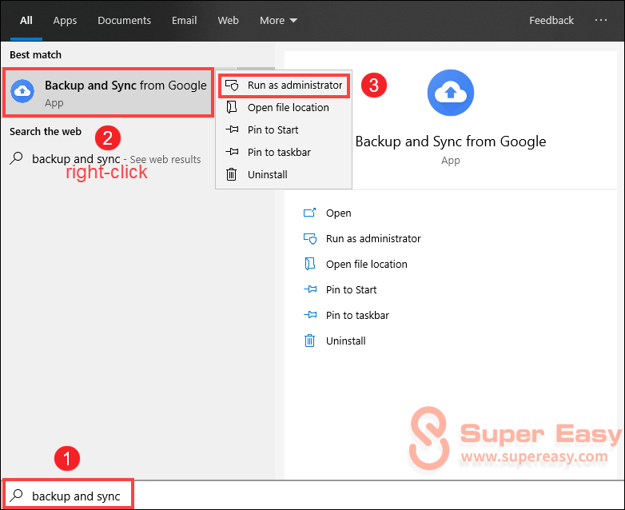Screen dimensions: 625x510
Task: Switch to the Documents tab
Action: point(125,20)
